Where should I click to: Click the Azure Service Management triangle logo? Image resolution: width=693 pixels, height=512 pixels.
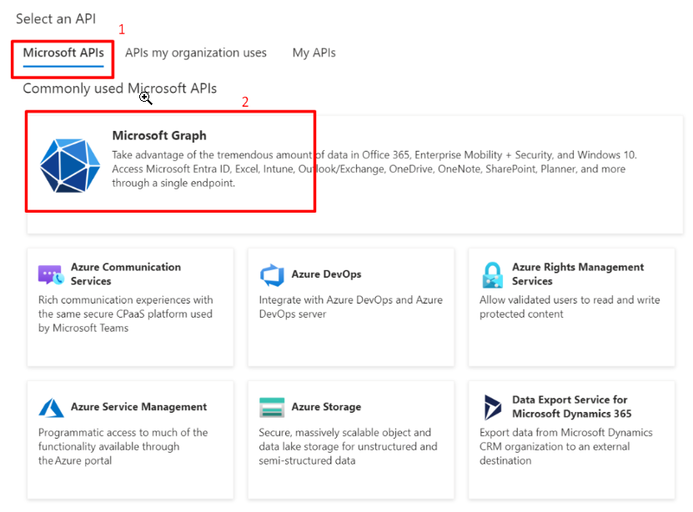tap(51, 407)
